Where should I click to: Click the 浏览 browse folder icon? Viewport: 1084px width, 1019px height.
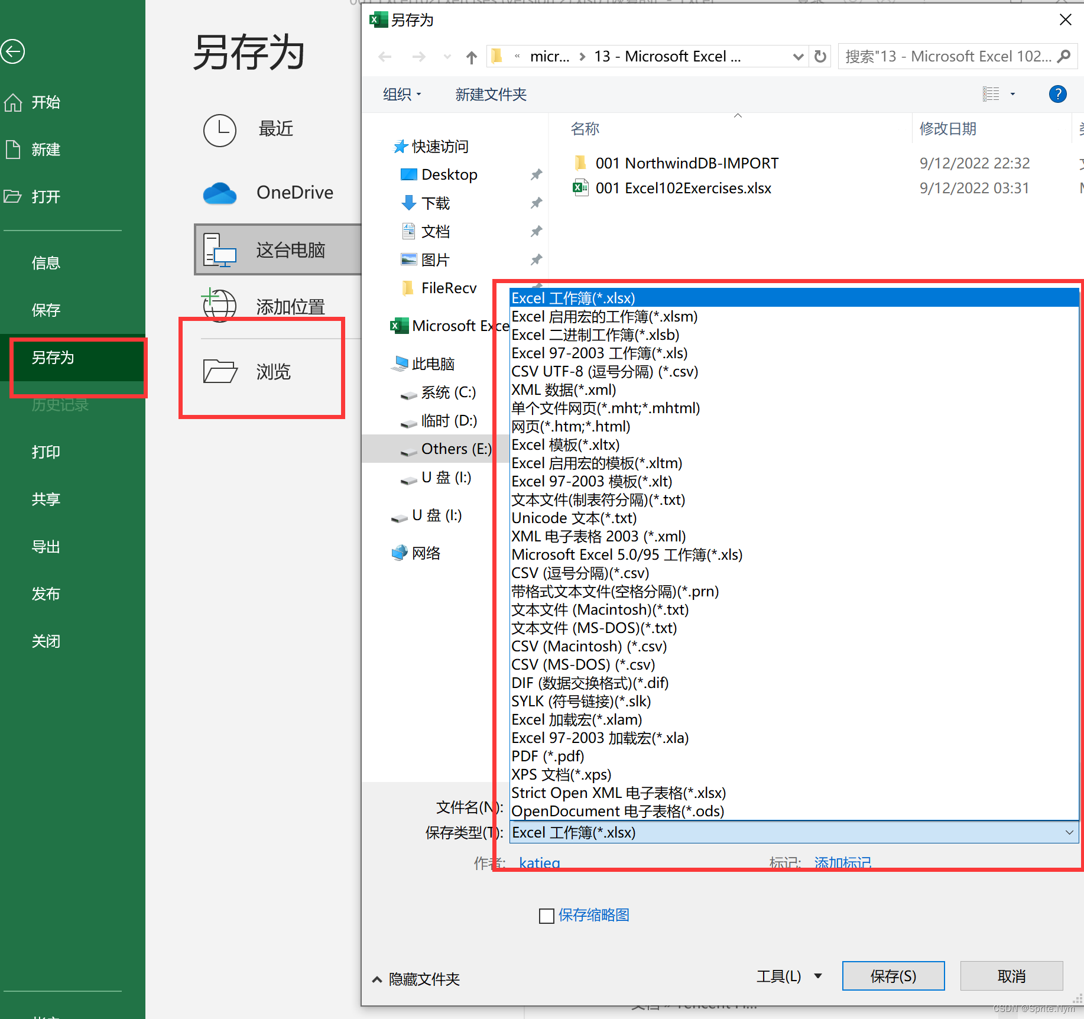(220, 371)
